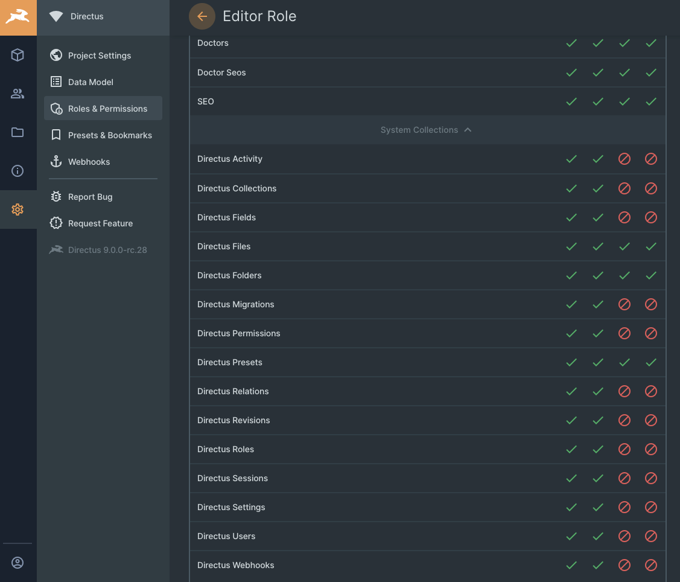This screenshot has width=680, height=582.
Task: Go back with the orange arrow button
Action: [x=202, y=16]
